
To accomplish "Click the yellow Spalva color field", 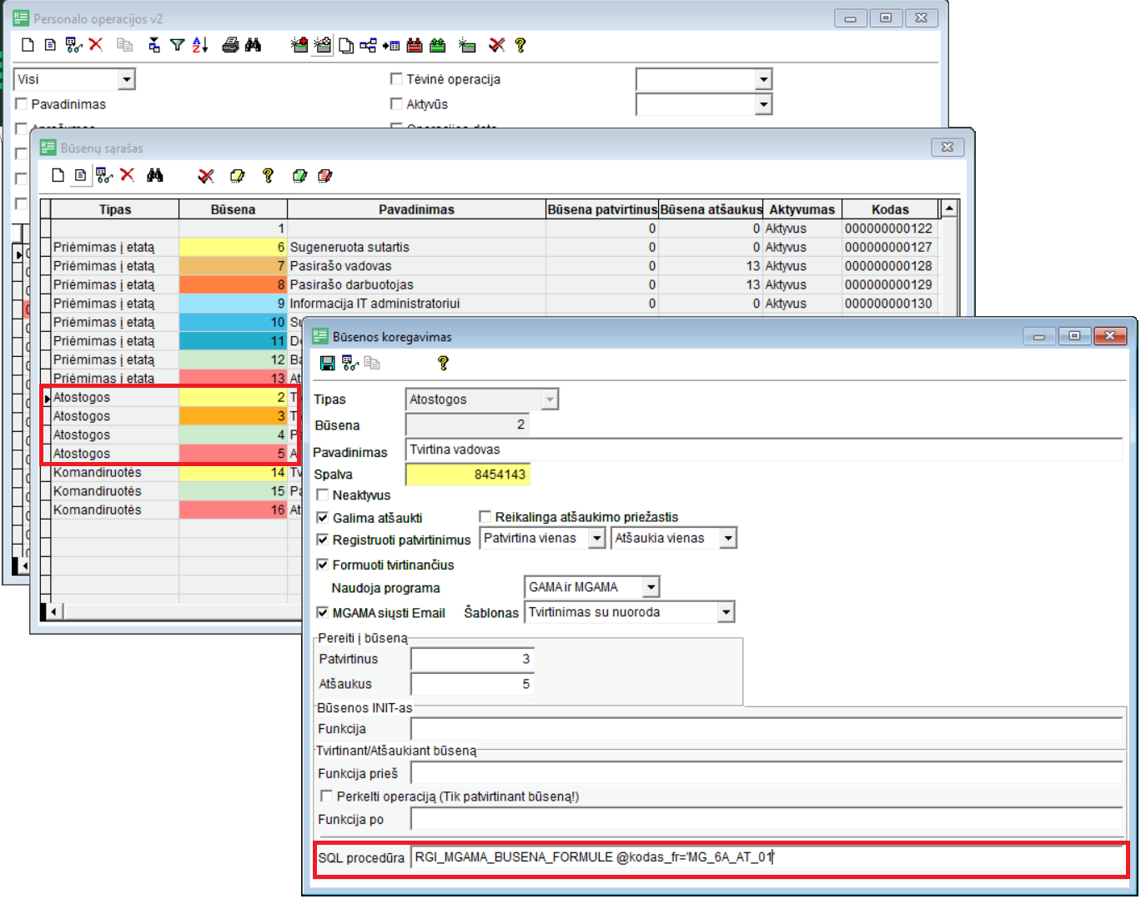I will 467,475.
